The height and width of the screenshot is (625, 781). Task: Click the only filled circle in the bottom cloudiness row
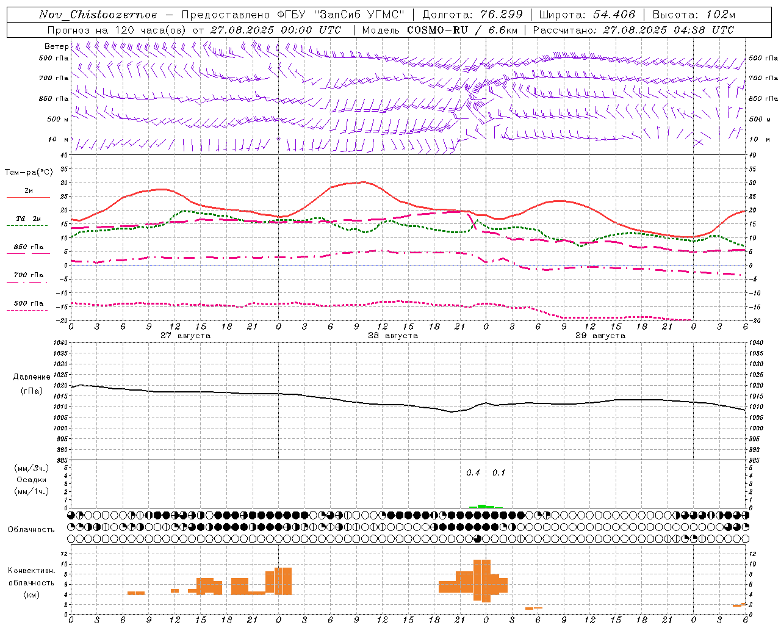[477, 539]
